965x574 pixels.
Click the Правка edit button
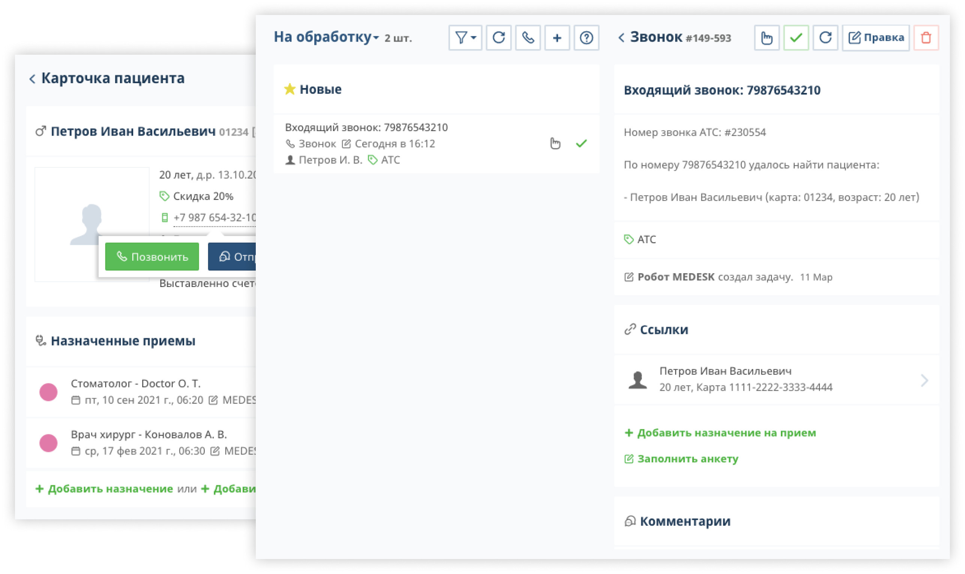pyautogui.click(x=876, y=37)
